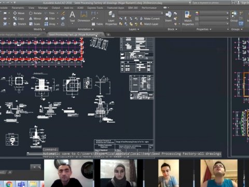
Task: Add a new drawing tab with plus
Action: (x=108, y=35)
